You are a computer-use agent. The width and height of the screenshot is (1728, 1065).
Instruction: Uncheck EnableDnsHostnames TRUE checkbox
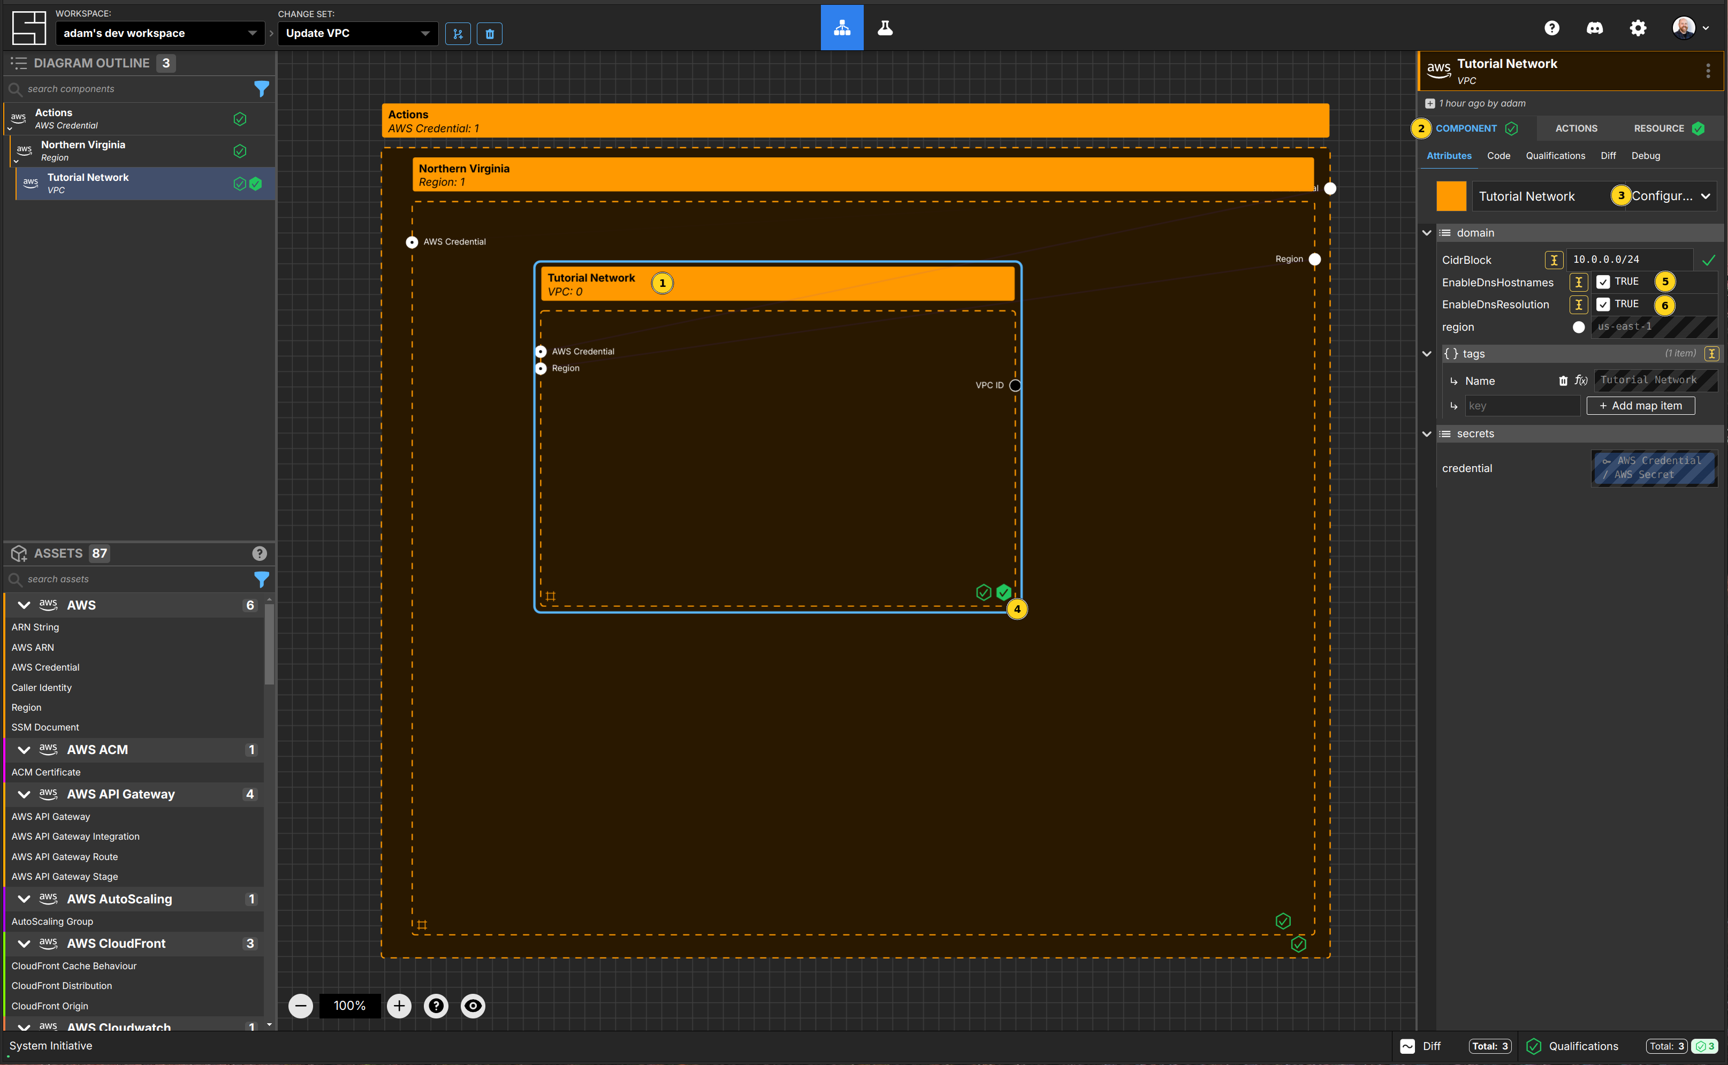pyautogui.click(x=1603, y=282)
